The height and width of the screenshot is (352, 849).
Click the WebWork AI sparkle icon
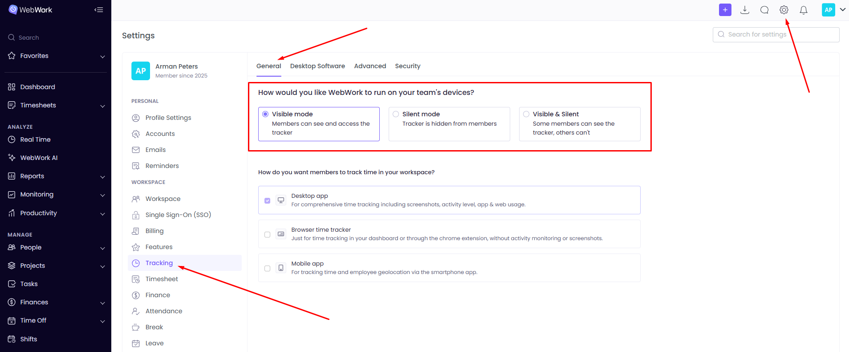[12, 158]
